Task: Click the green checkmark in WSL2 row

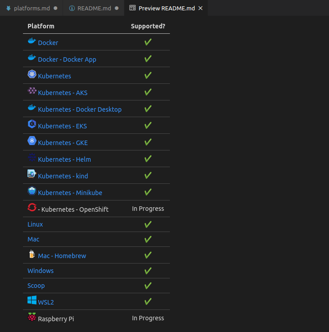Action: click(x=148, y=301)
